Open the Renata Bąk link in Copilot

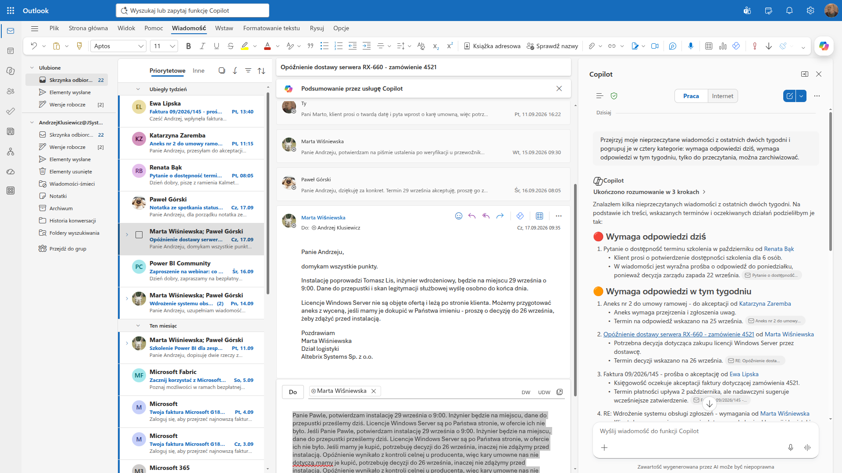779,249
